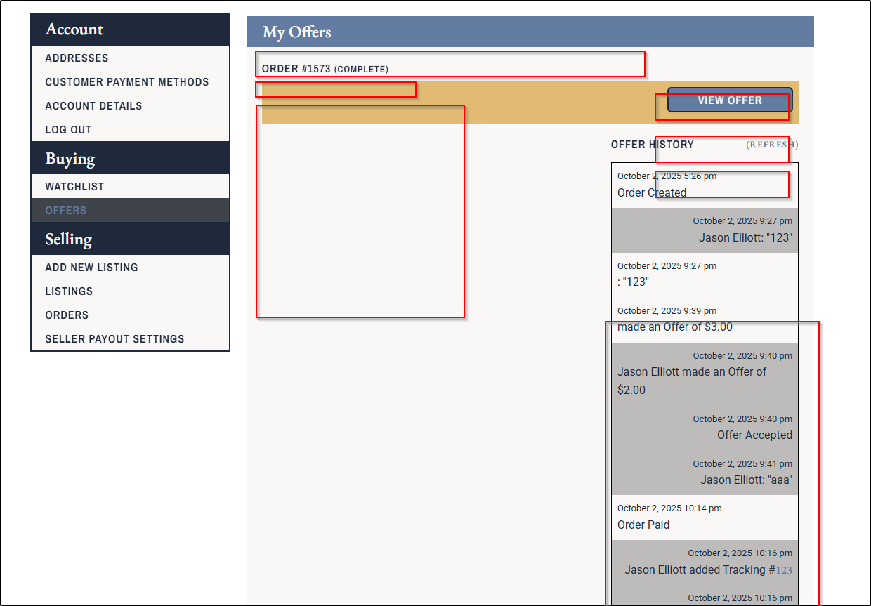Select the Offers sidebar item
Screen dimensions: 871x606
(x=66, y=211)
